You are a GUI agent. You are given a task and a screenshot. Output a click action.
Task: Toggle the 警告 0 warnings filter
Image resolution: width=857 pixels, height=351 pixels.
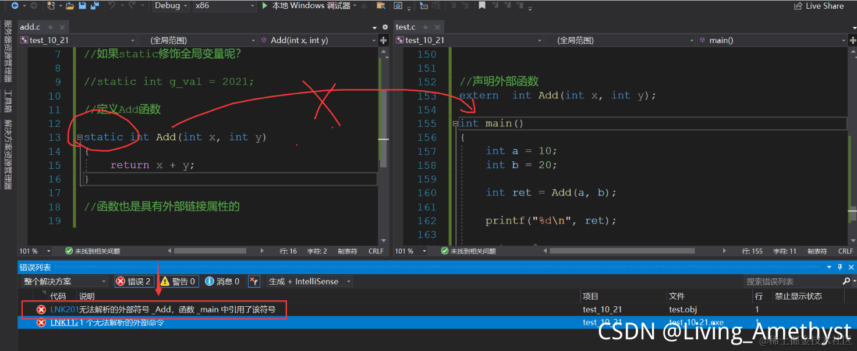point(179,281)
